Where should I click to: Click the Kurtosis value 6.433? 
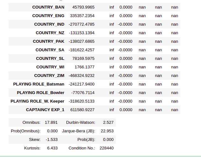tap(52, 148)
